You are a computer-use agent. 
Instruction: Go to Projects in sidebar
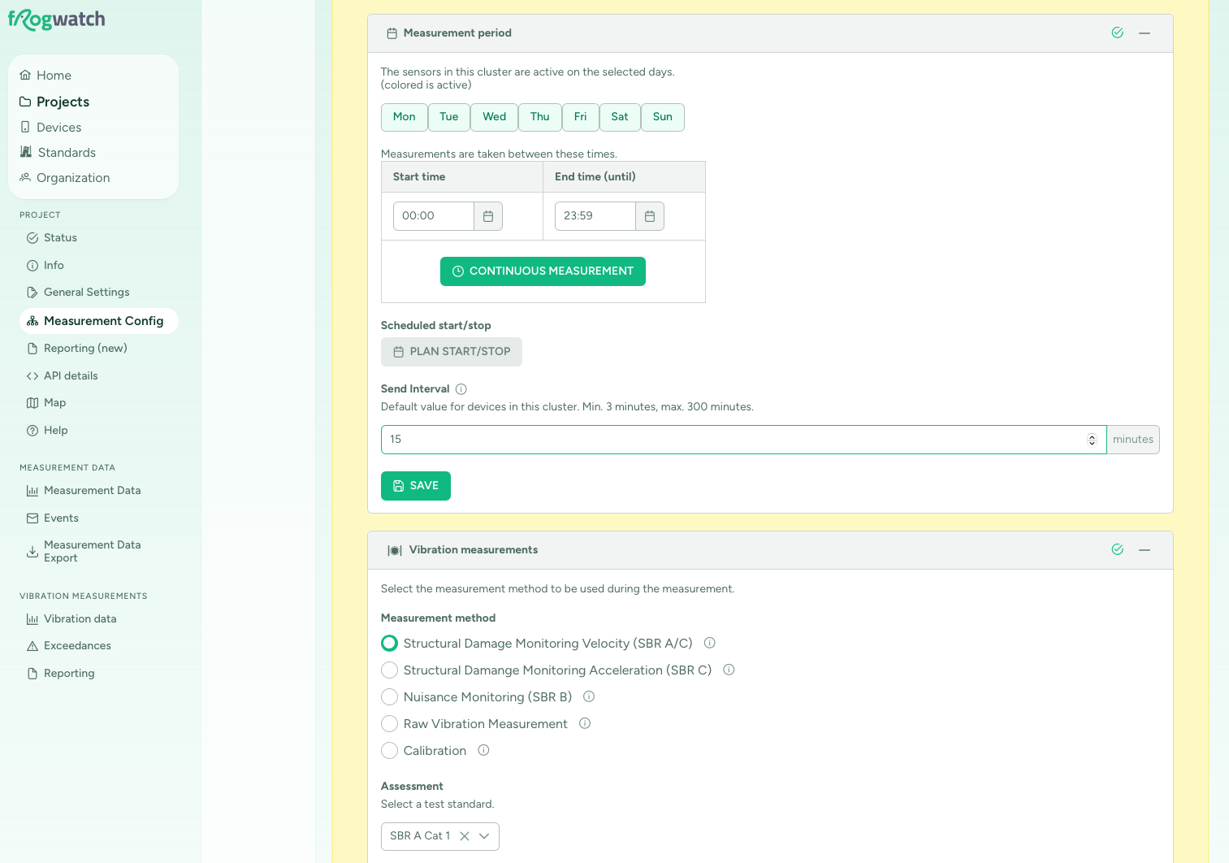(x=55, y=102)
